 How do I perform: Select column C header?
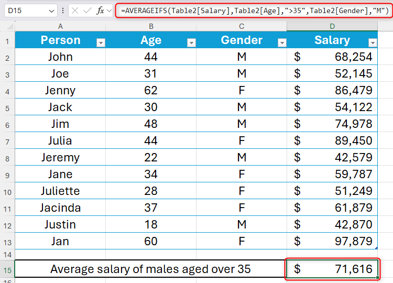(242, 26)
